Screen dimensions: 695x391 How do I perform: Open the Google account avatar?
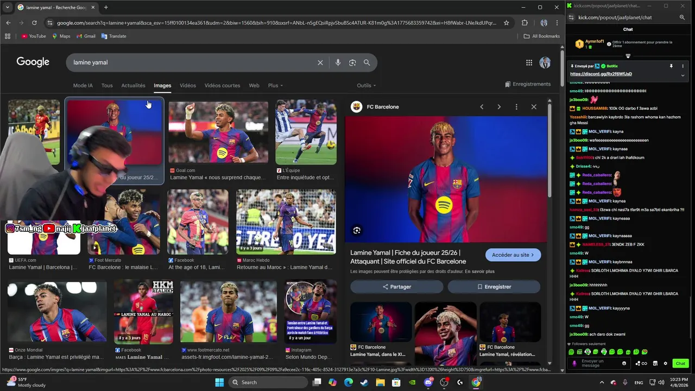pos(545,62)
